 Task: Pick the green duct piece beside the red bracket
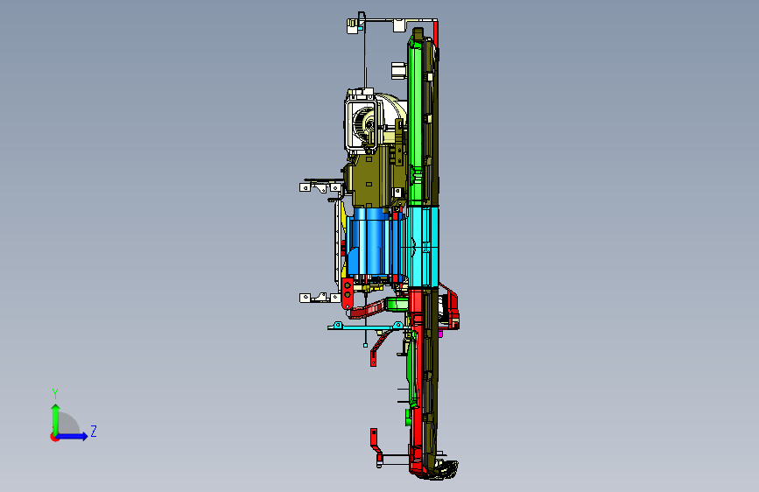pos(398,304)
